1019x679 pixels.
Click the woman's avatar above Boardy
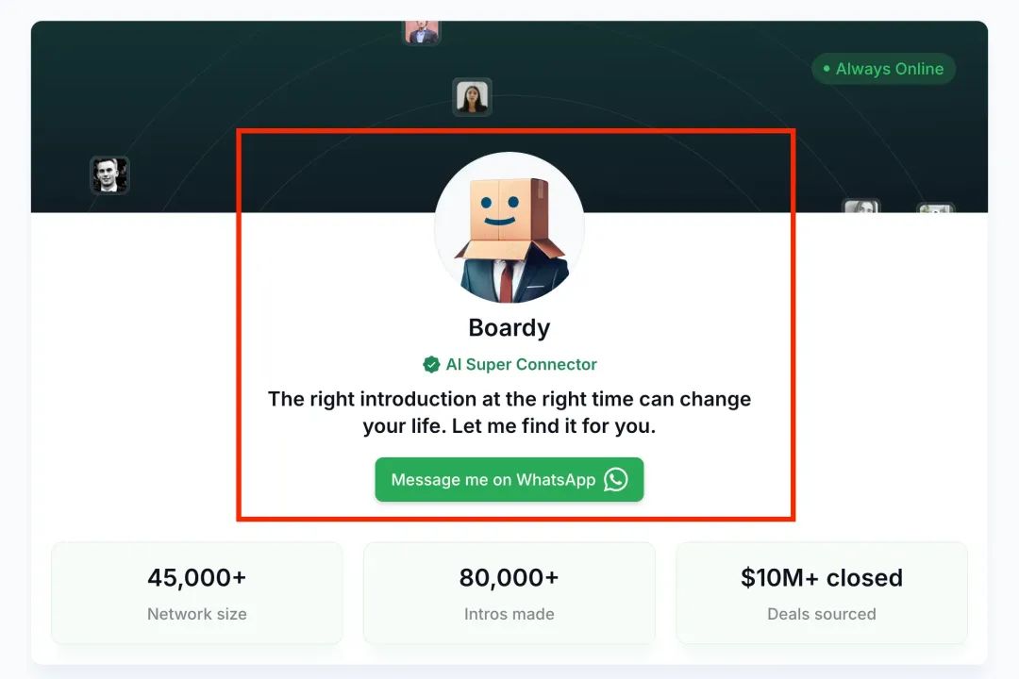tap(472, 97)
